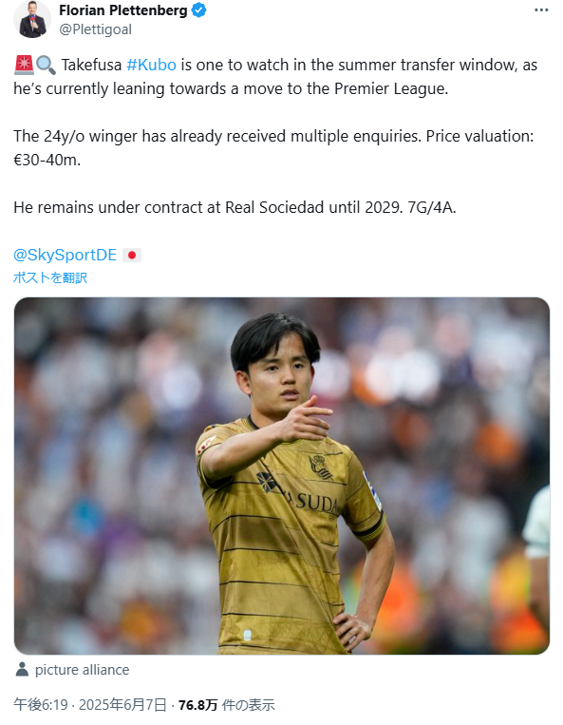
Task: Open the 76.8万 件の表示 view count
Action: 226,705
